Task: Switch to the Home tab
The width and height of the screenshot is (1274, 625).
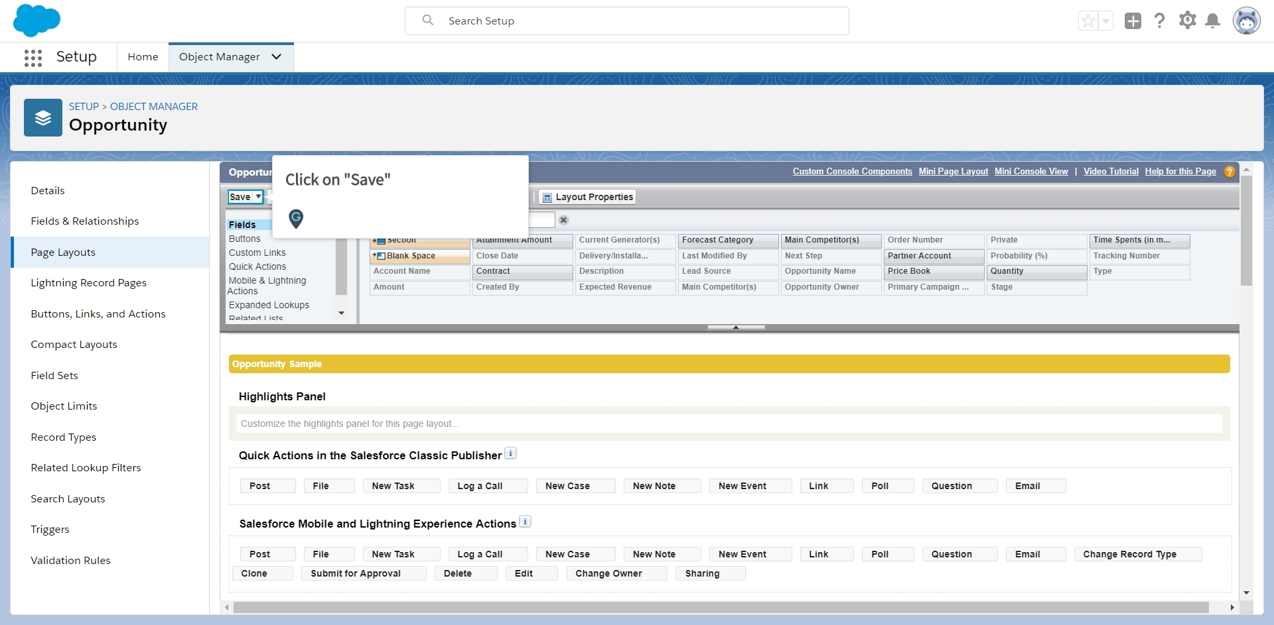Action: point(143,57)
